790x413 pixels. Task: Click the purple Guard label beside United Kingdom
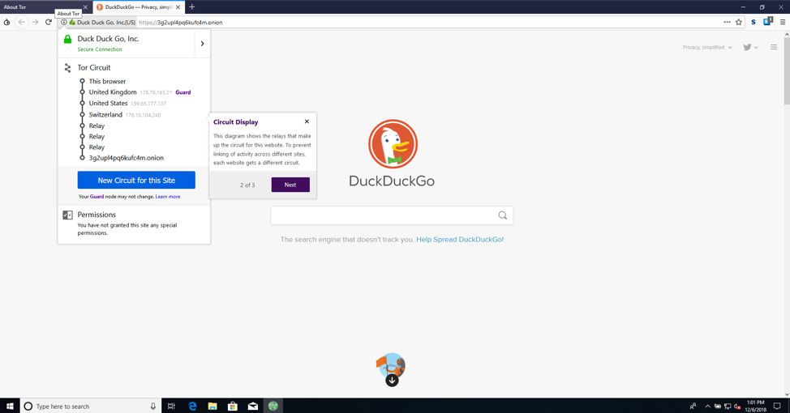tap(182, 92)
